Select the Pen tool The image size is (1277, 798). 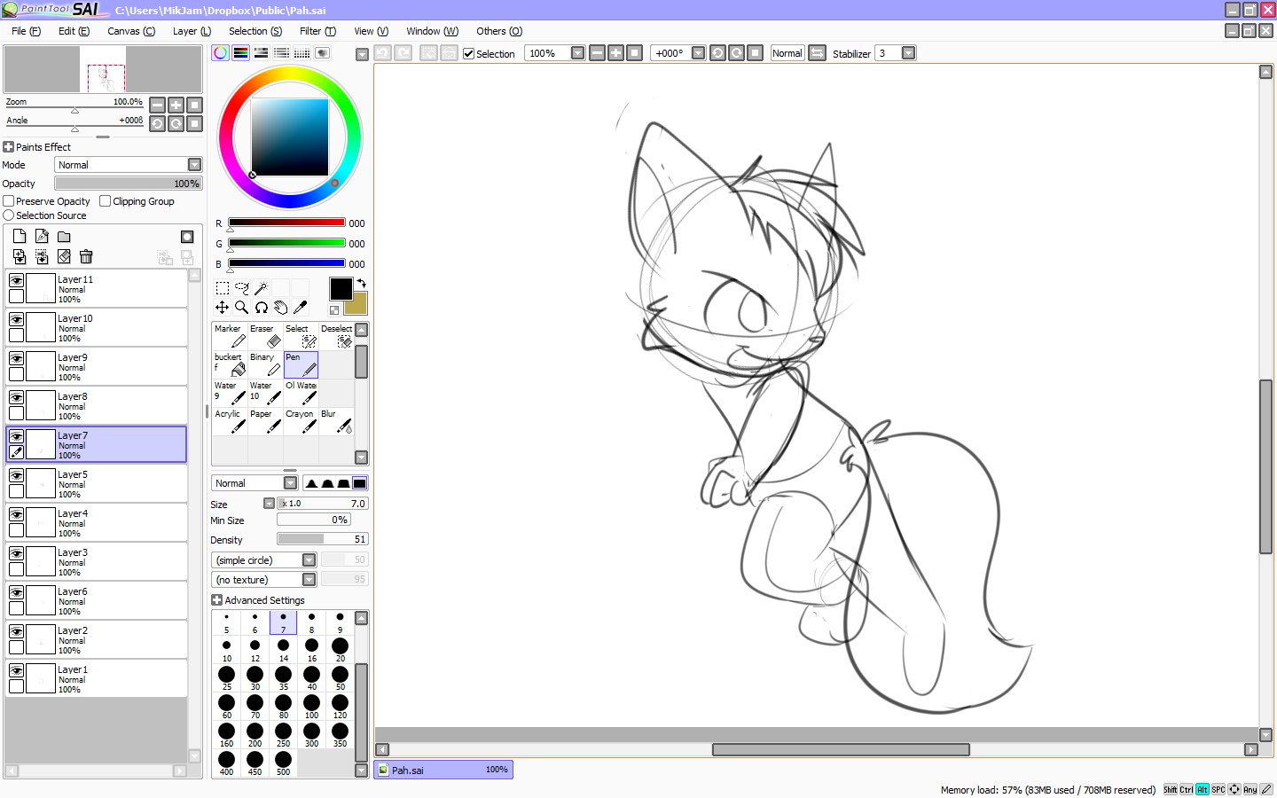[x=301, y=365]
